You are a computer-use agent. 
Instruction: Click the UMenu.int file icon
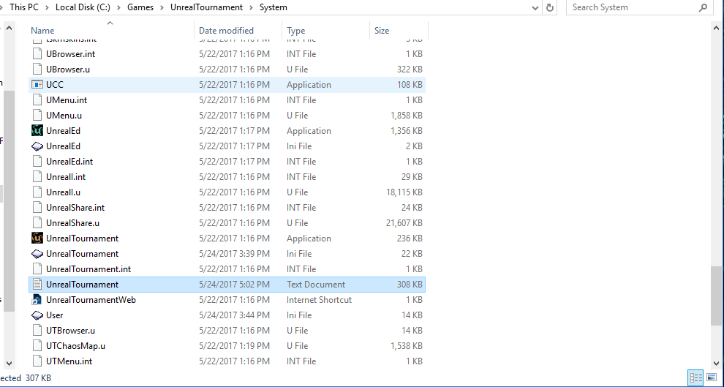click(37, 99)
